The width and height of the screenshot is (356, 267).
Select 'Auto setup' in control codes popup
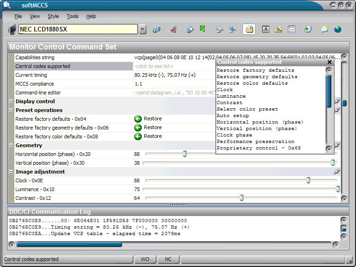point(233,116)
